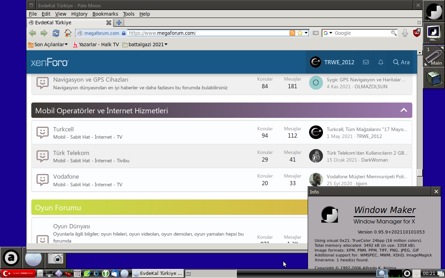
Task: Open the Son Açılanlar bookmark dropdown
Action: (48, 44)
